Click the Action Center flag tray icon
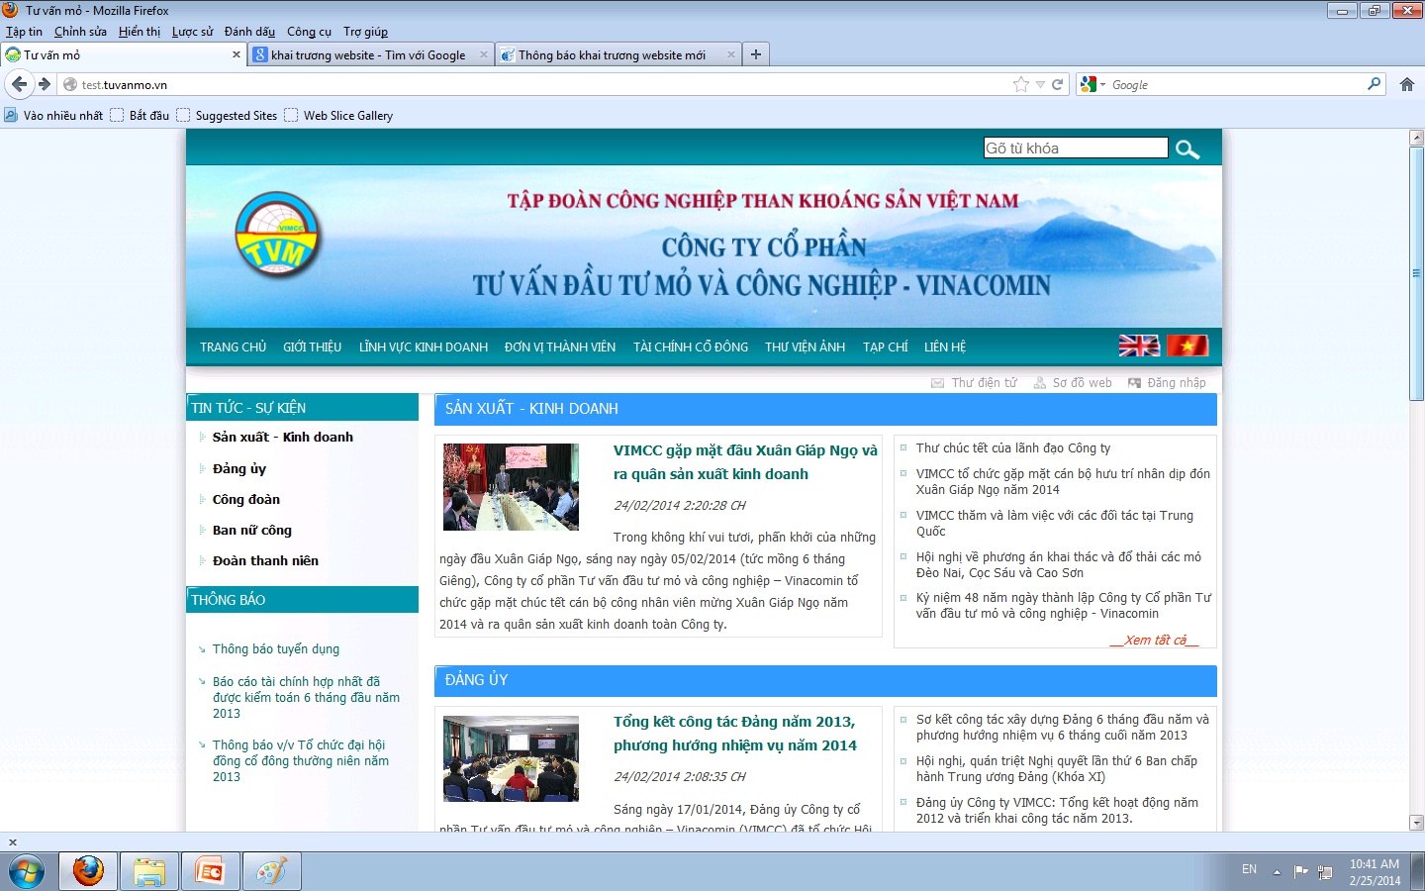 pyautogui.click(x=1300, y=871)
